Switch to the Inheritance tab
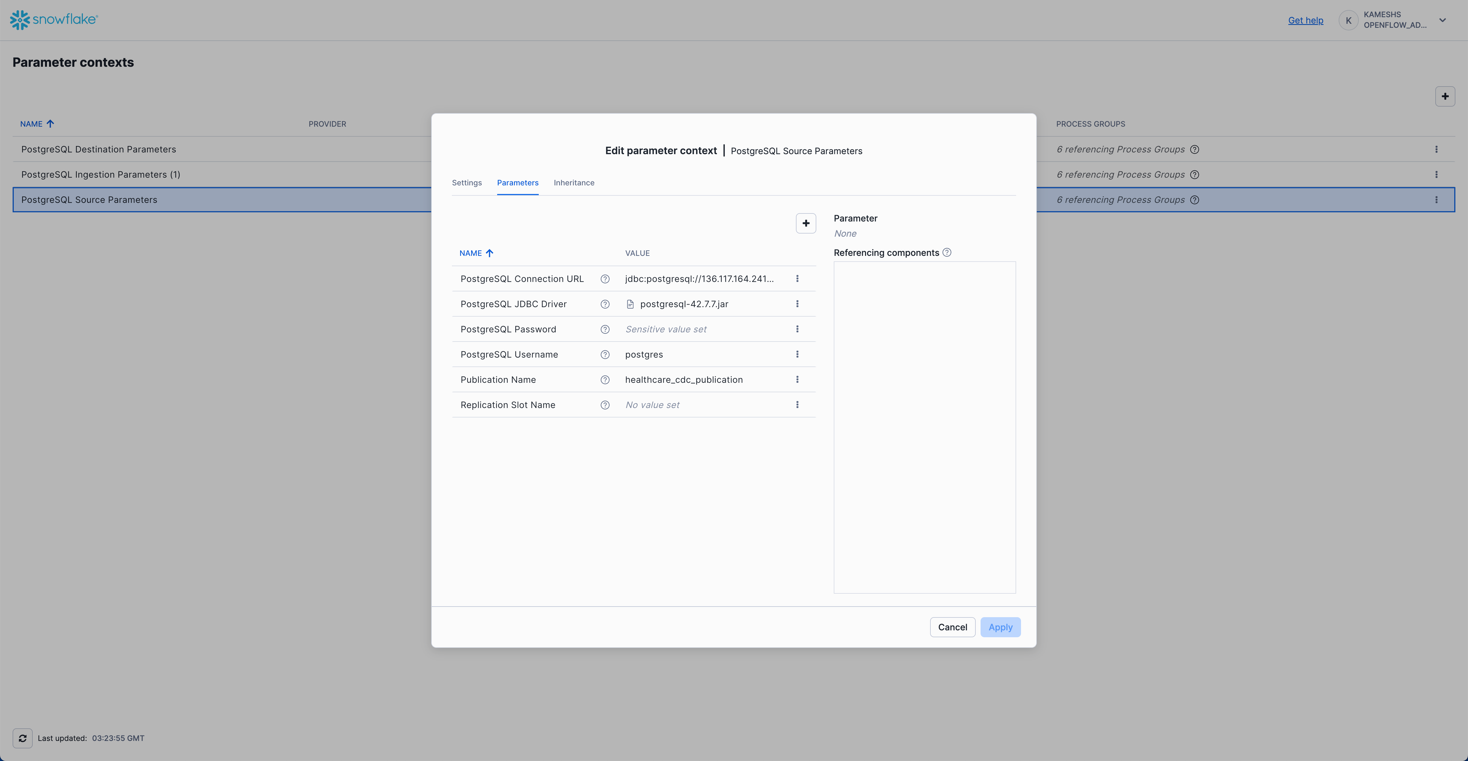 pyautogui.click(x=573, y=183)
